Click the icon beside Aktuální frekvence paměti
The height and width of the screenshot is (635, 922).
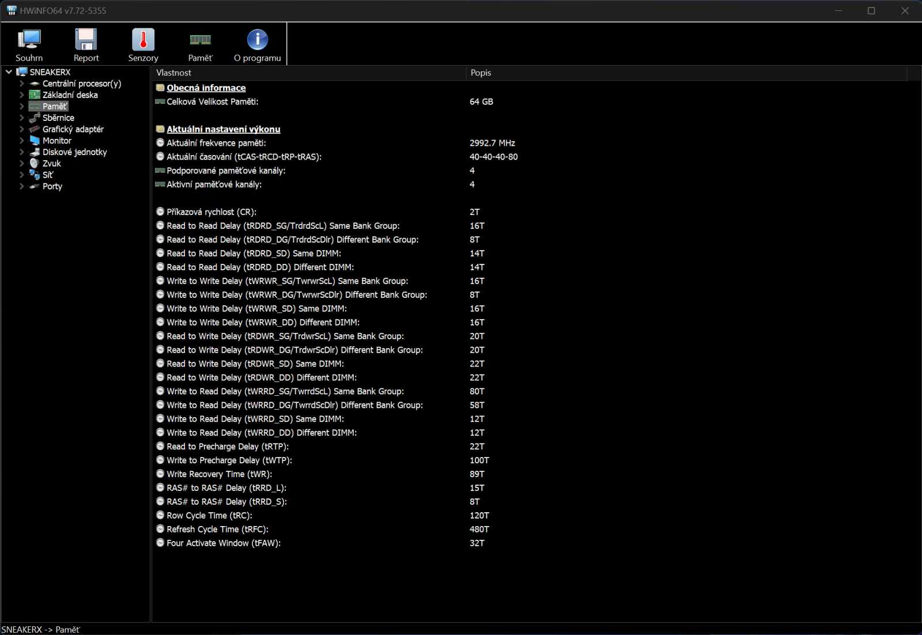pos(160,143)
